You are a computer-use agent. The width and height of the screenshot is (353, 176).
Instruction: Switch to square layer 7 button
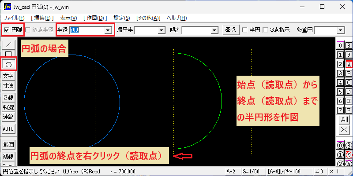pos(340,110)
